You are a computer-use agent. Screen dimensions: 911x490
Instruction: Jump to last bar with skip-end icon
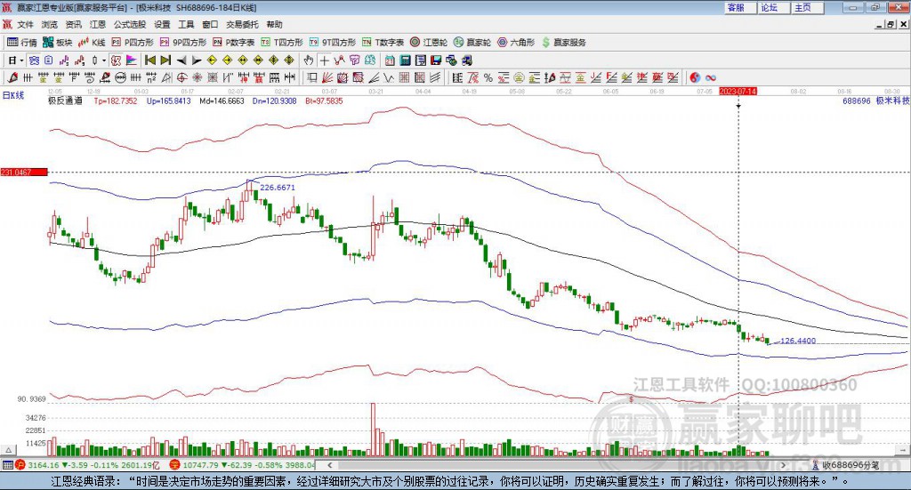pos(165,60)
